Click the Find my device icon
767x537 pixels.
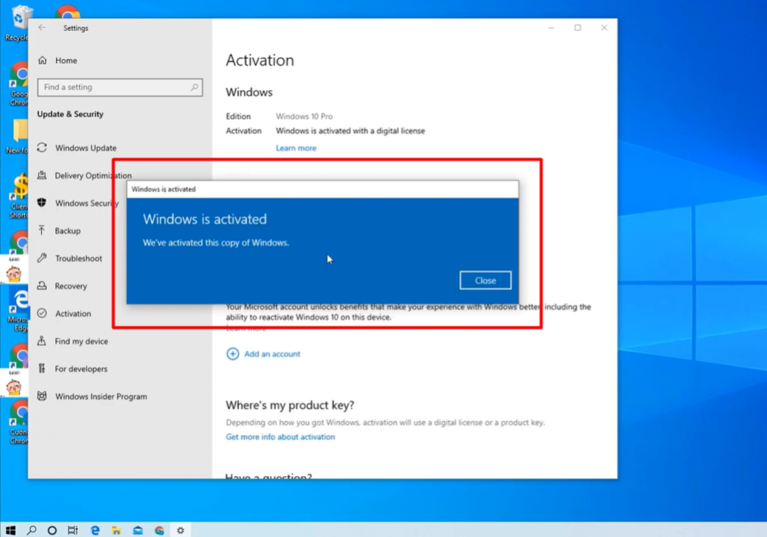point(42,341)
